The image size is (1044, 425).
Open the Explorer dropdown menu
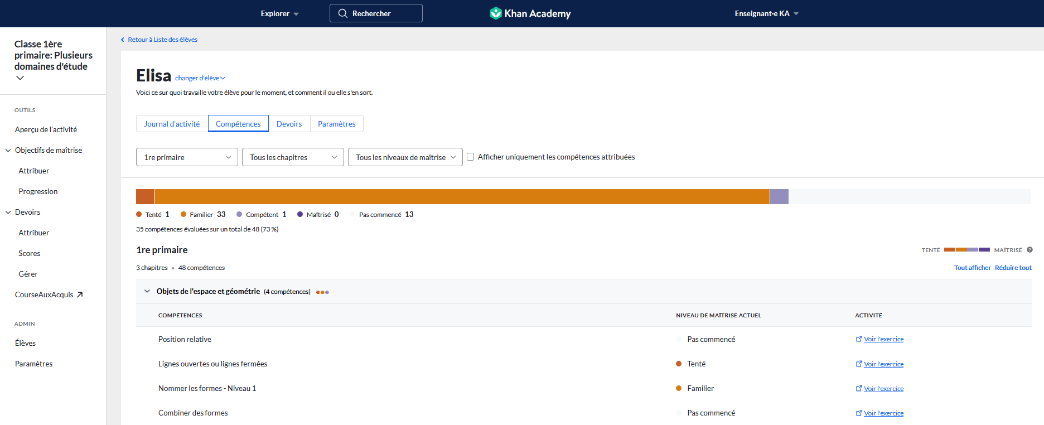[279, 13]
